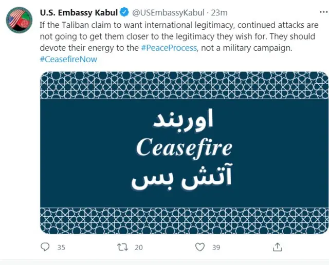Click the like count 39
Viewport: 329px width, 265px height.
(x=216, y=248)
